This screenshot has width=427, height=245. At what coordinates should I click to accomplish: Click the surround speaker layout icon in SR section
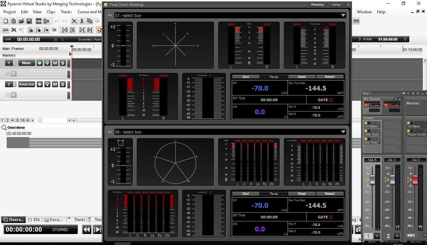pyautogui.click(x=120, y=142)
